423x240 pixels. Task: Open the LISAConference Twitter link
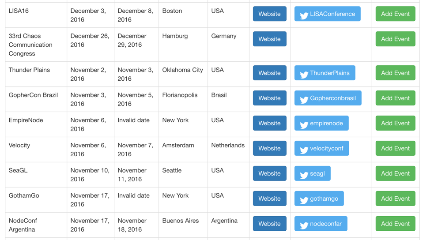[327, 14]
